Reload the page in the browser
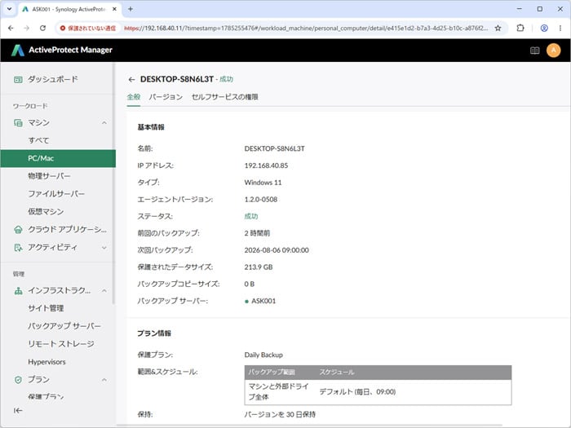 click(42, 28)
